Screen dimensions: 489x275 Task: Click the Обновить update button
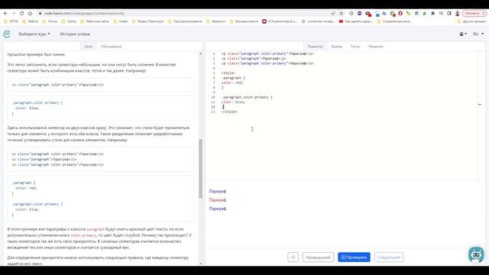point(474,14)
